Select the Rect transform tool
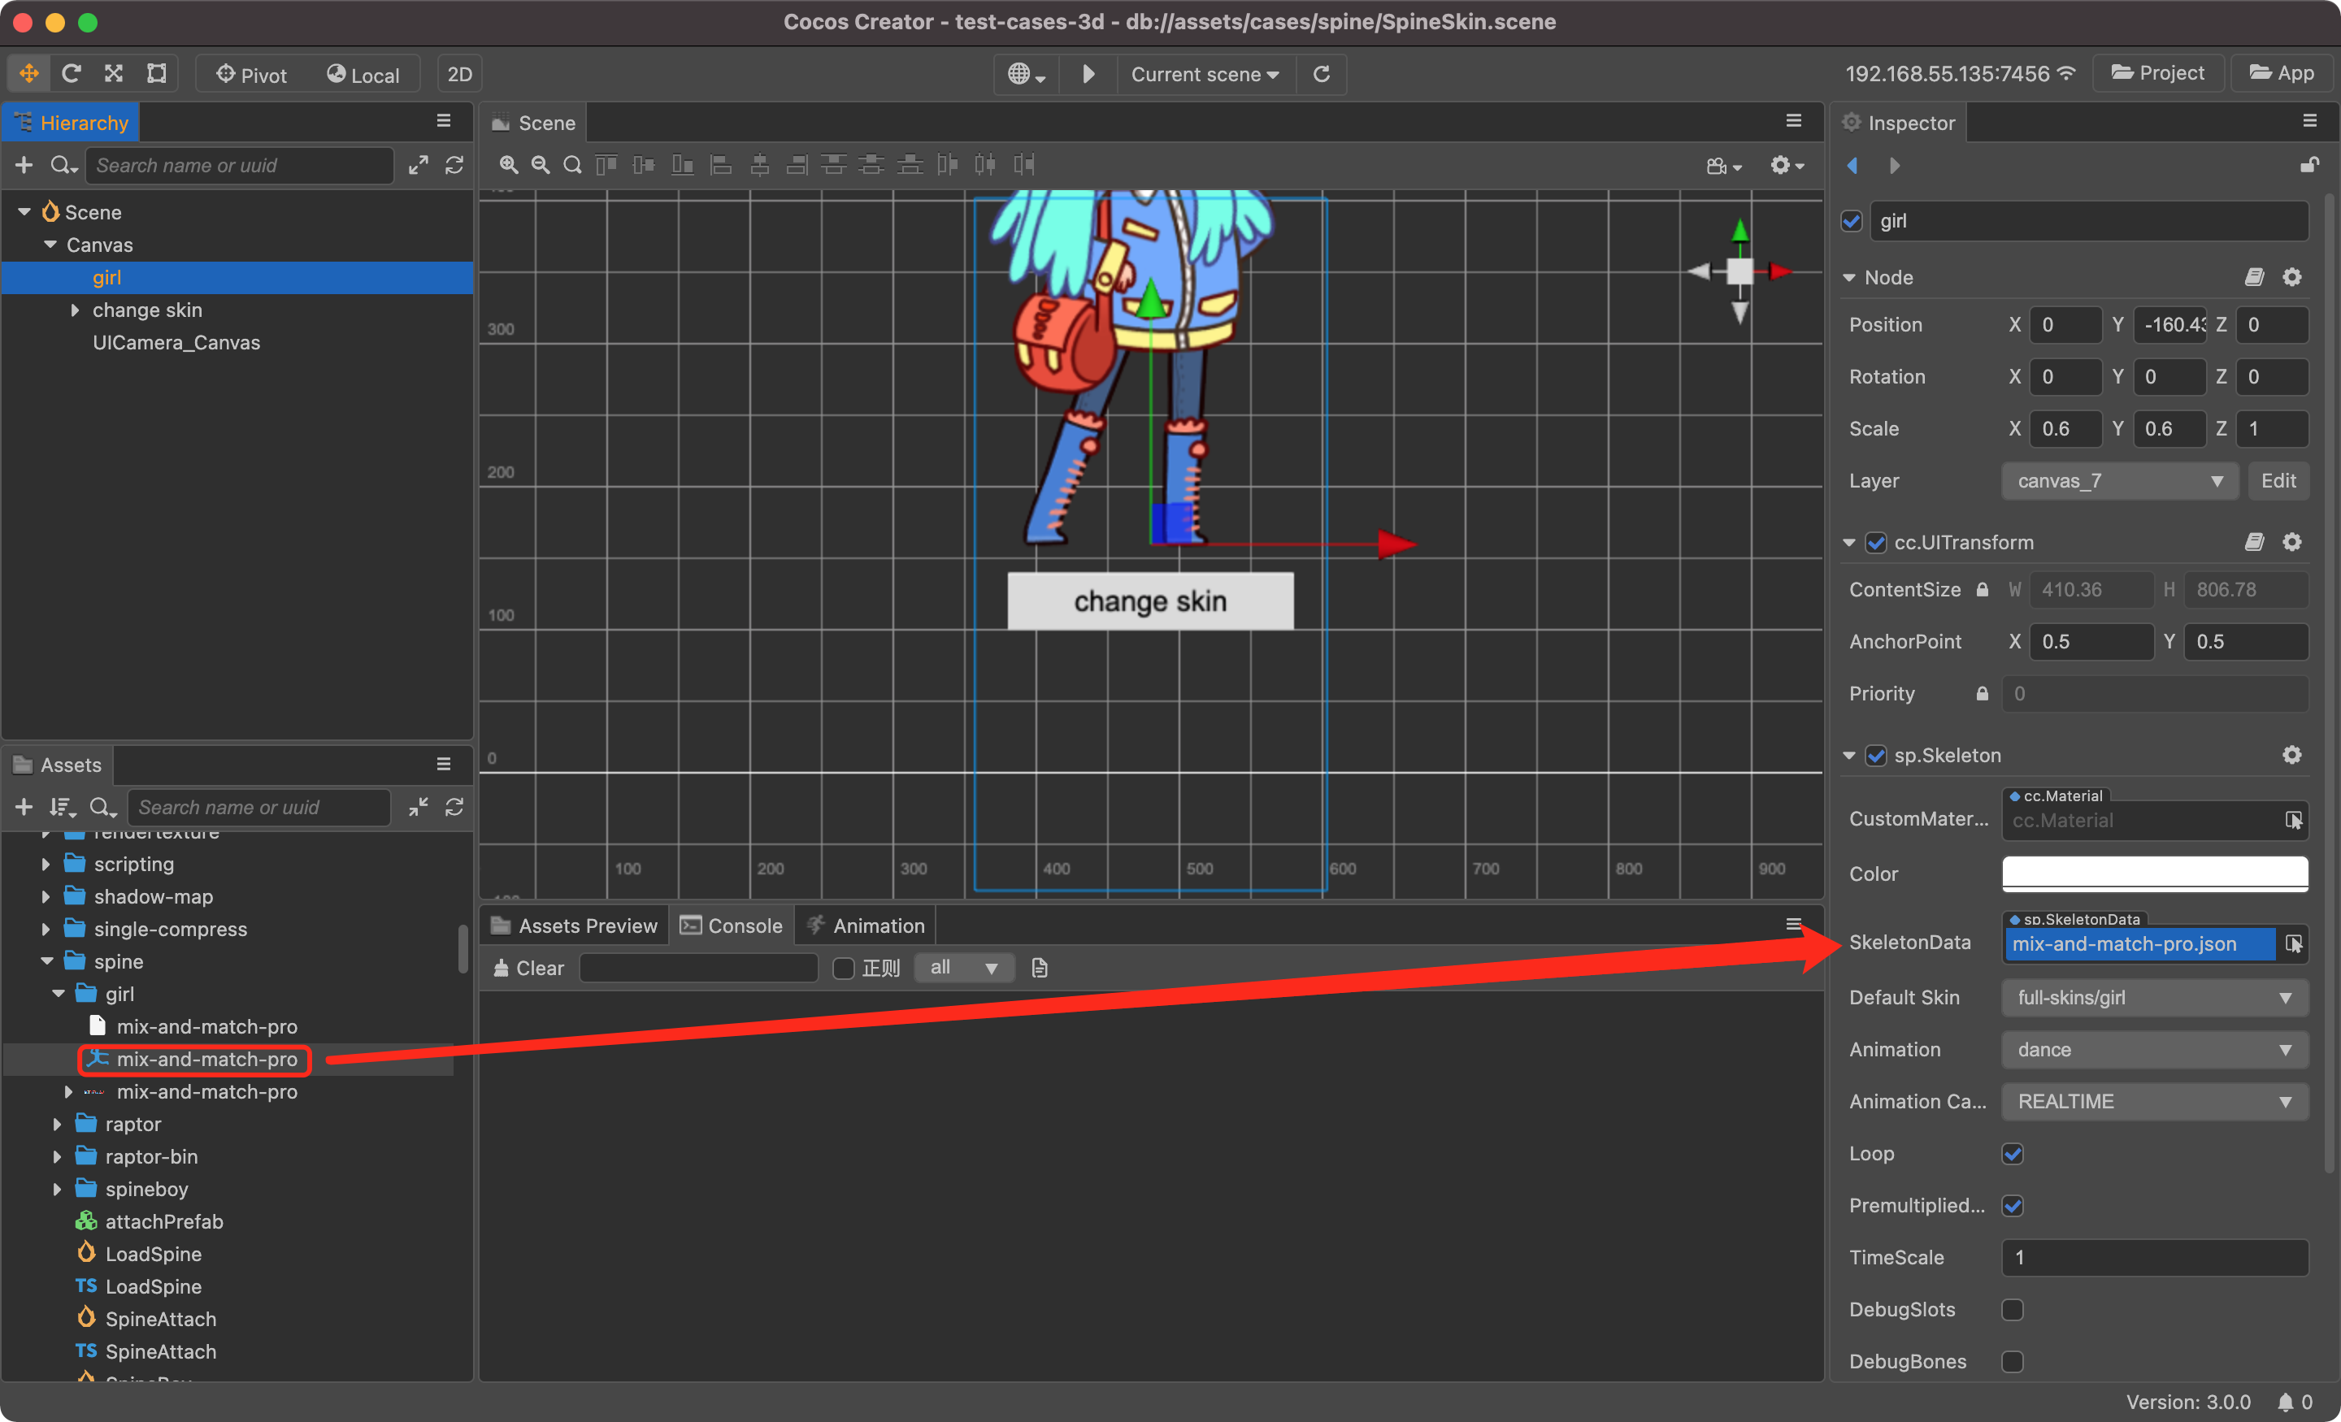2341x1422 pixels. point(156,73)
